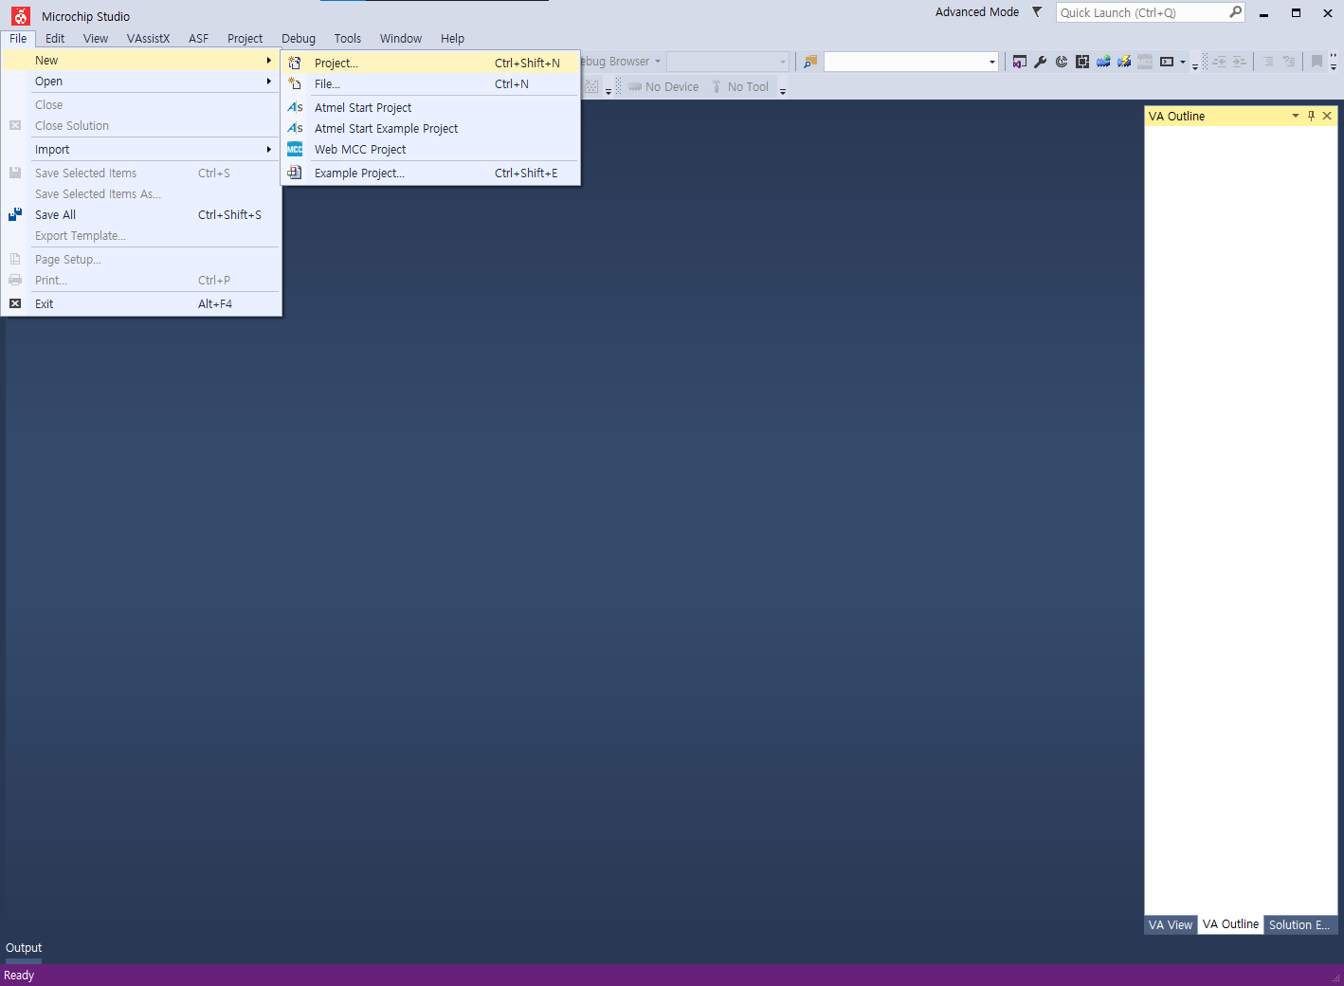Screen dimensions: 1344x986
Task: Open the Tools menu
Action: 347,38
